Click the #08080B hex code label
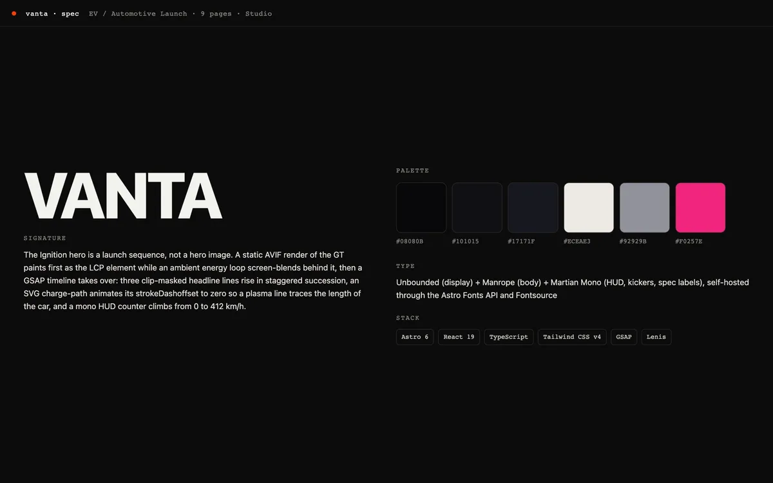Viewport: 773px width, 483px height. point(410,241)
